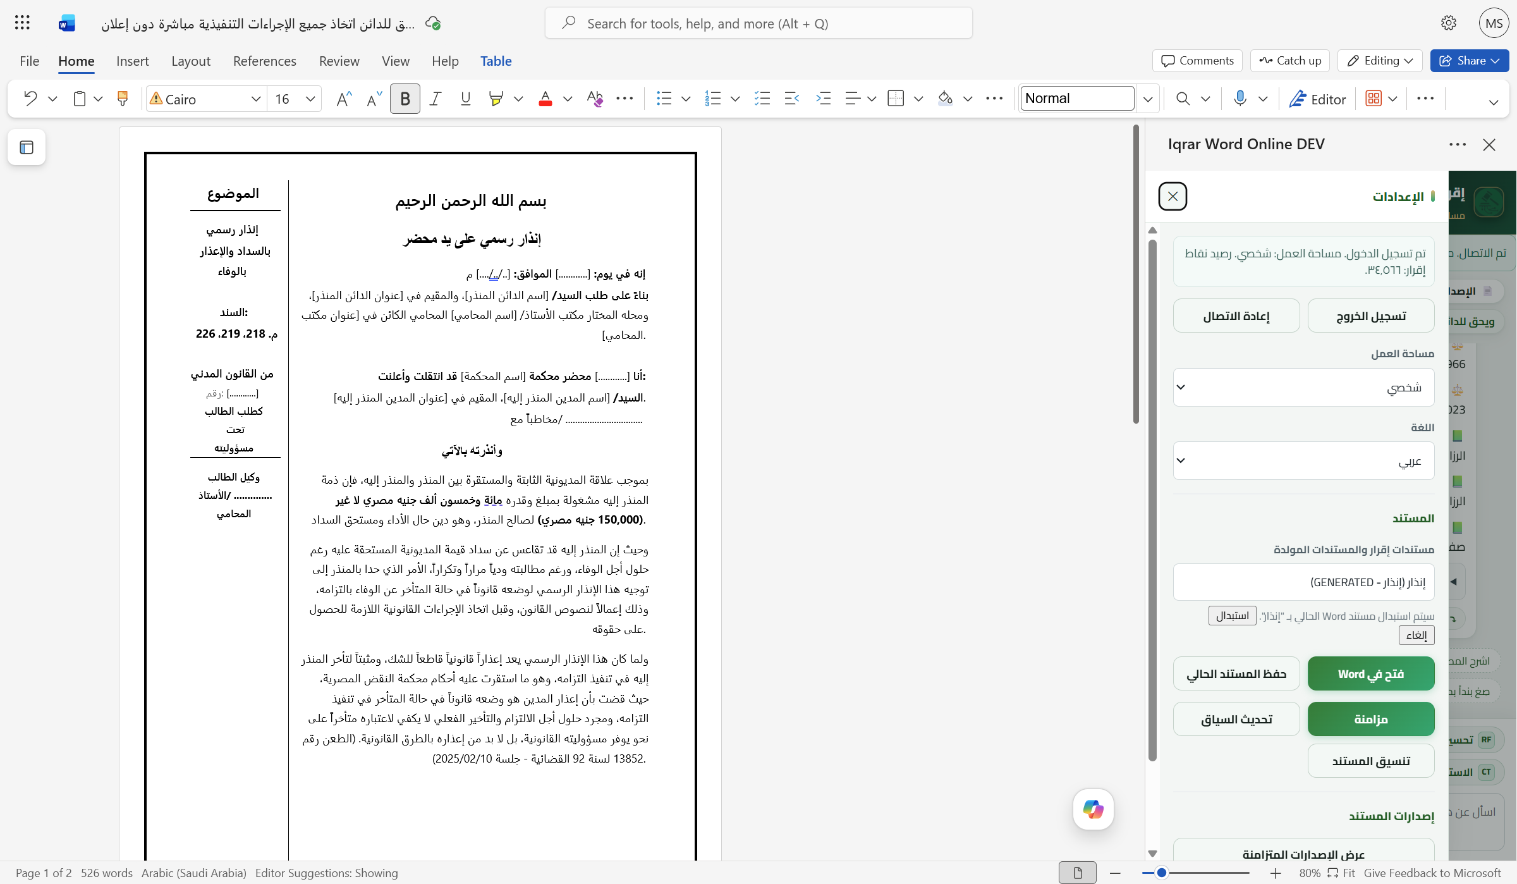Screen dimensions: 1517x884
Task: Switch to the Review tab
Action: coord(339,61)
